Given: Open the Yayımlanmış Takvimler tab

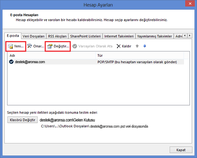Looking at the screenshot, I should (155, 36).
